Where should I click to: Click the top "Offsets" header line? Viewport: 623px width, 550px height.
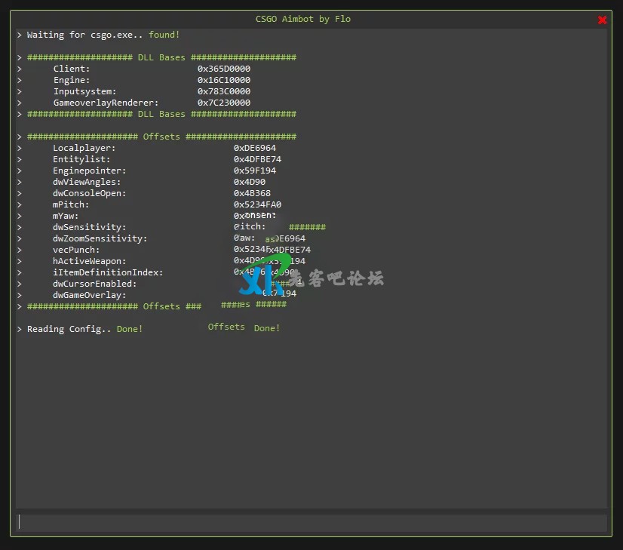161,137
